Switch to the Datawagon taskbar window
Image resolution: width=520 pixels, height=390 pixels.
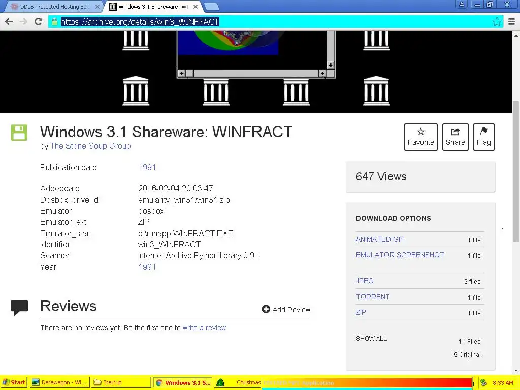60,382
